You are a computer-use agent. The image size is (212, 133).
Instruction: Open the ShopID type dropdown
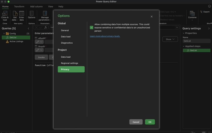point(39,50)
